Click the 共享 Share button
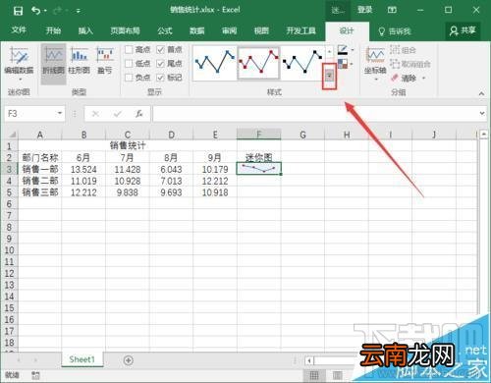This screenshot has height=383, width=491. click(x=463, y=30)
